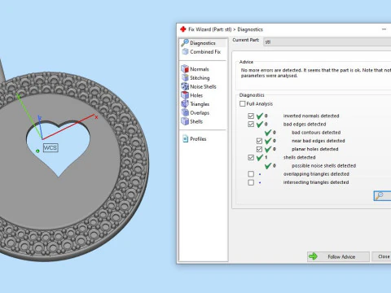
Task: Select the Combined Fix cube icon
Action: click(x=185, y=51)
